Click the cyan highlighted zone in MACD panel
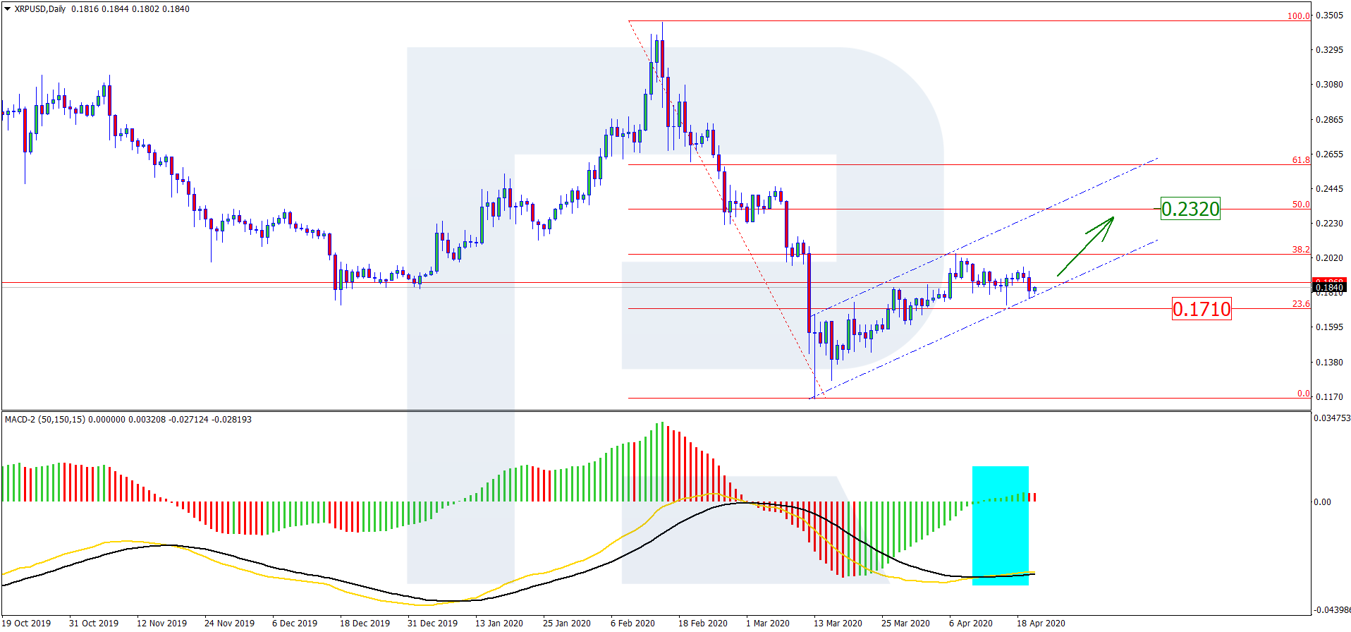The image size is (1351, 632). pyautogui.click(x=1001, y=525)
